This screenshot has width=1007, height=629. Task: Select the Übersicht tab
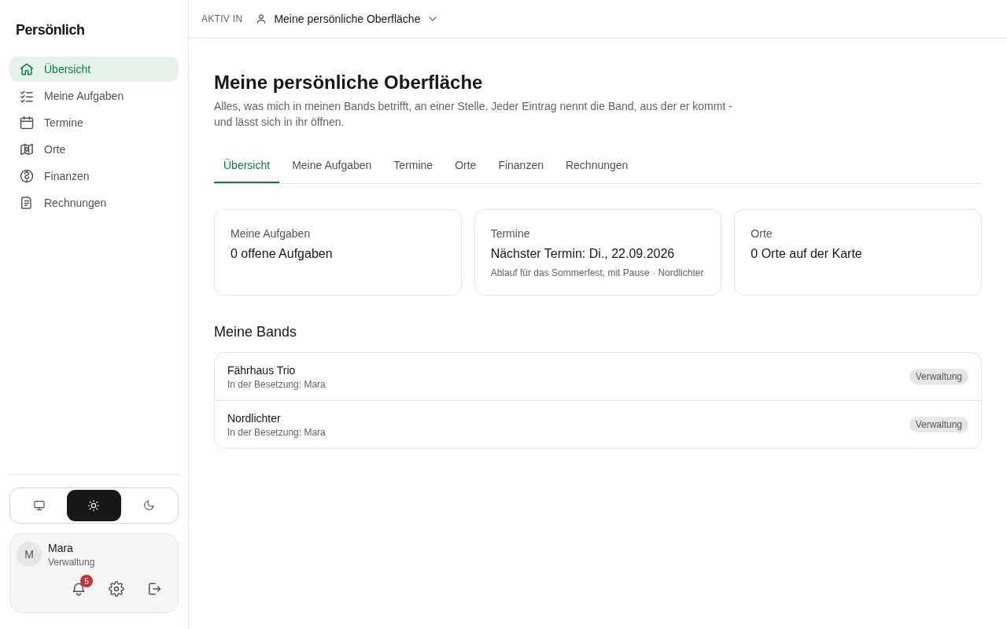pos(246,165)
